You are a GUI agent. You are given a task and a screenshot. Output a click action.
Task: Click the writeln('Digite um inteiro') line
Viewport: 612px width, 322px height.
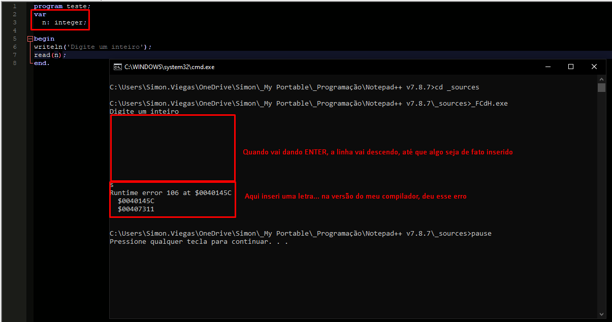pyautogui.click(x=93, y=47)
